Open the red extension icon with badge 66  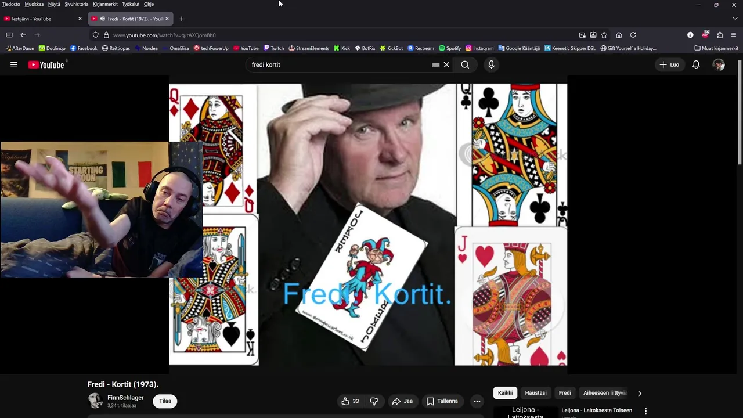click(705, 35)
